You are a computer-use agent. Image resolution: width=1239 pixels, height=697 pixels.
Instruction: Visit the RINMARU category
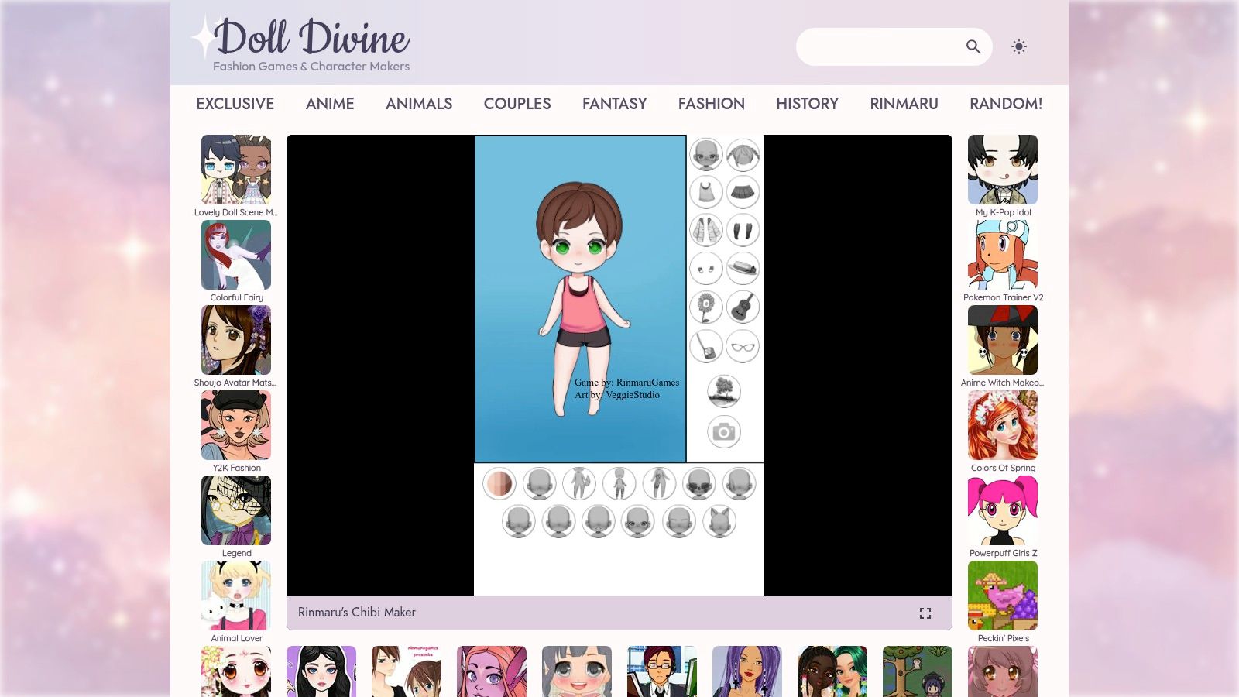904,104
